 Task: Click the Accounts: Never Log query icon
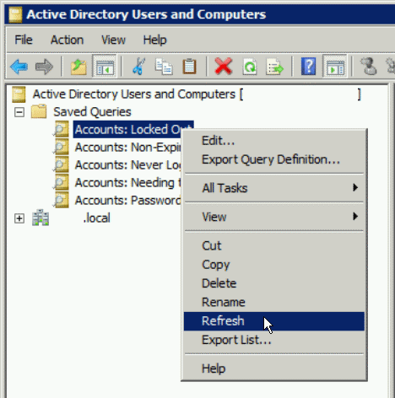(x=62, y=164)
